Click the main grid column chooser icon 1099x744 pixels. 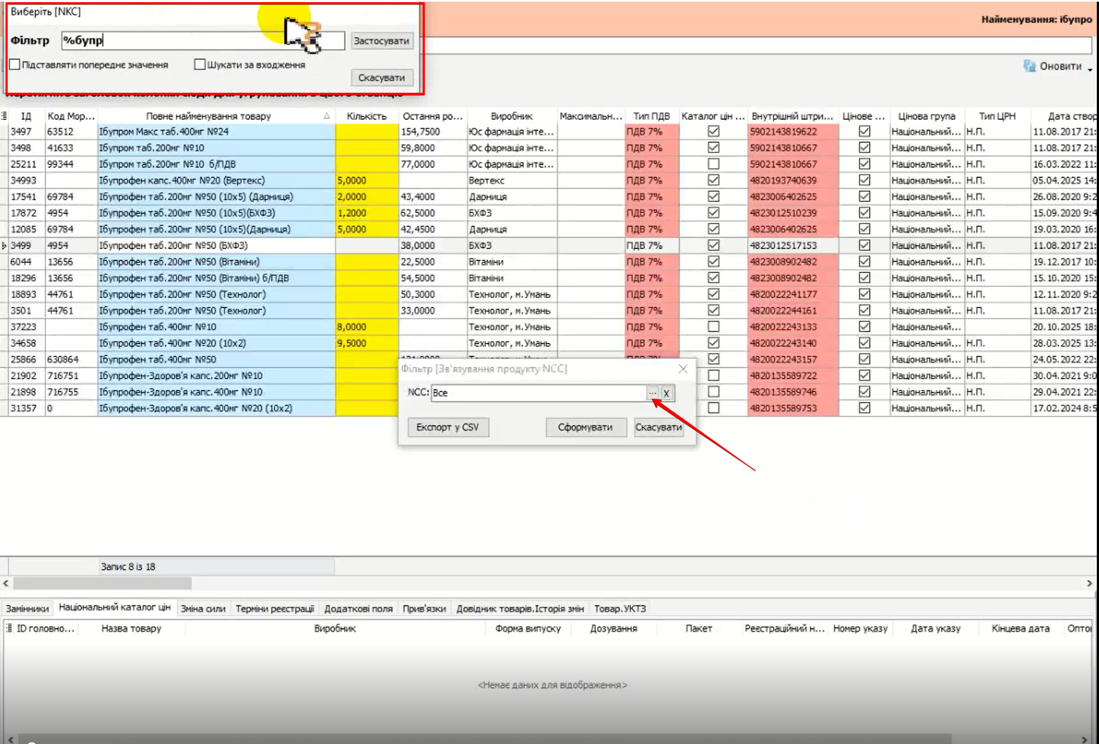pos(4,116)
